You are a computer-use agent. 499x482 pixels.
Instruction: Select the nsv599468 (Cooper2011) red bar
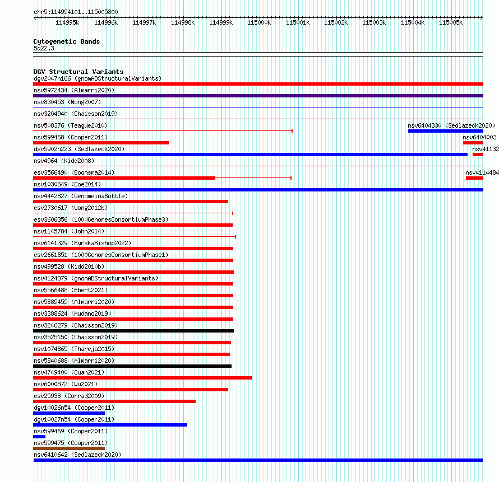coord(101,143)
